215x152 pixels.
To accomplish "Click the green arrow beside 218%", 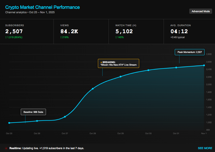I will coord(61,37).
